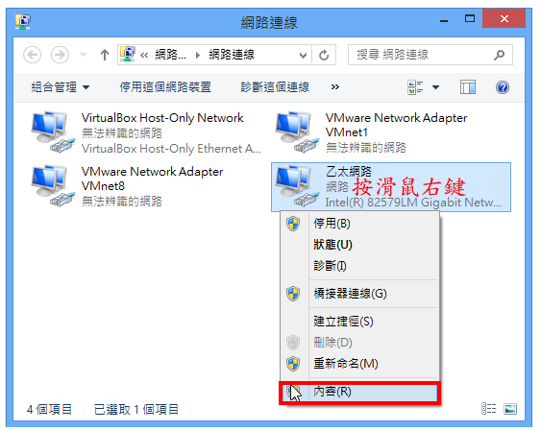Select VMware Network Adapter VMnet1 icon
Screen dimensions: 541x431
pos(296,132)
